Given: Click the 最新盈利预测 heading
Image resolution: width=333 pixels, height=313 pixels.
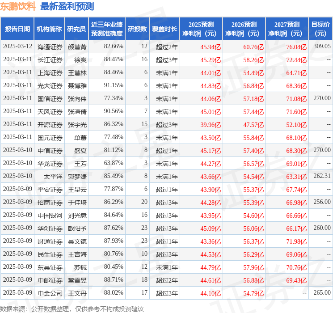Looking at the screenshot, I should pos(67,6).
